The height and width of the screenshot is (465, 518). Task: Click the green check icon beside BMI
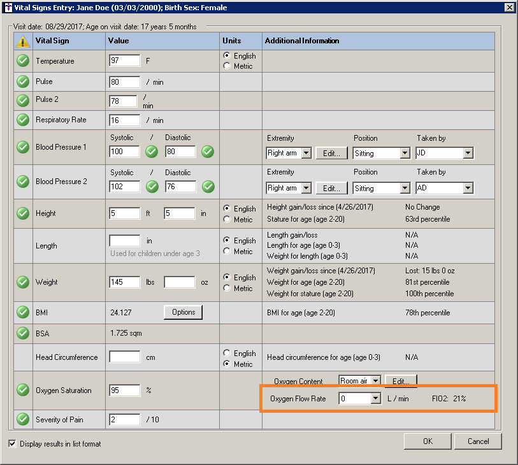(23, 312)
